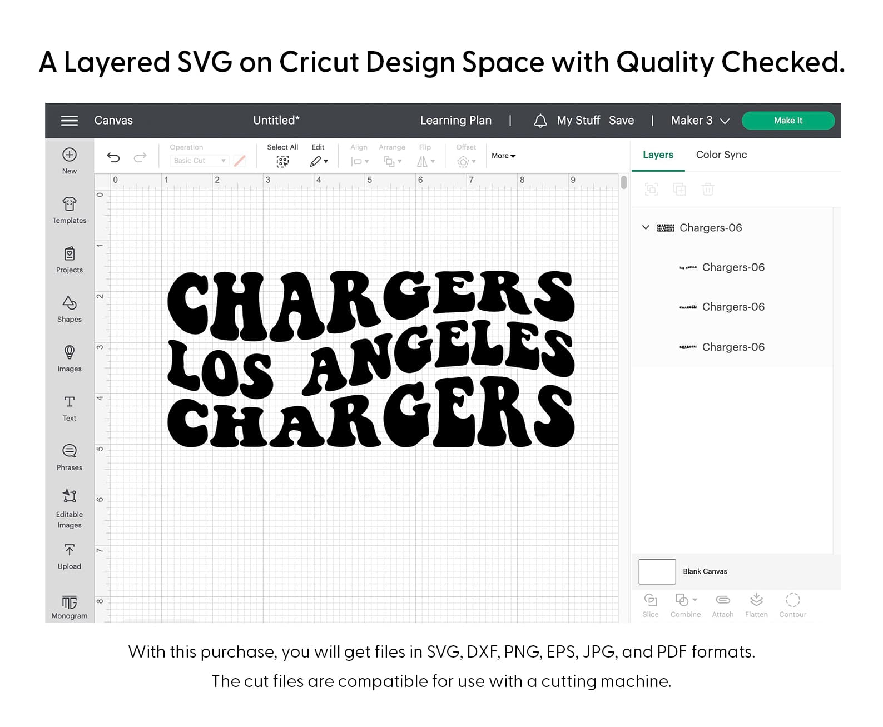Select the third Chargers-06 sublayer
This screenshot has width=883, height=727.
tap(732, 347)
